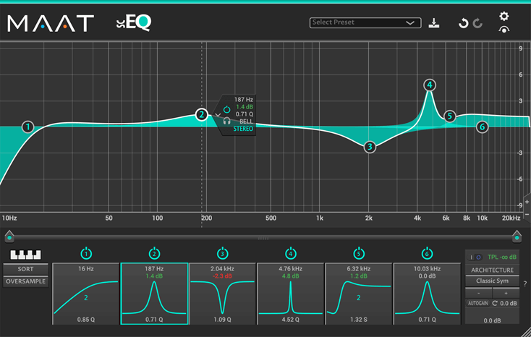Select EQ node 2 on the graph

[202, 114]
